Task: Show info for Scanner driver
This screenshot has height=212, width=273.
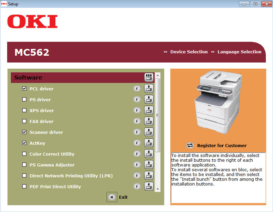Action: click(137, 132)
